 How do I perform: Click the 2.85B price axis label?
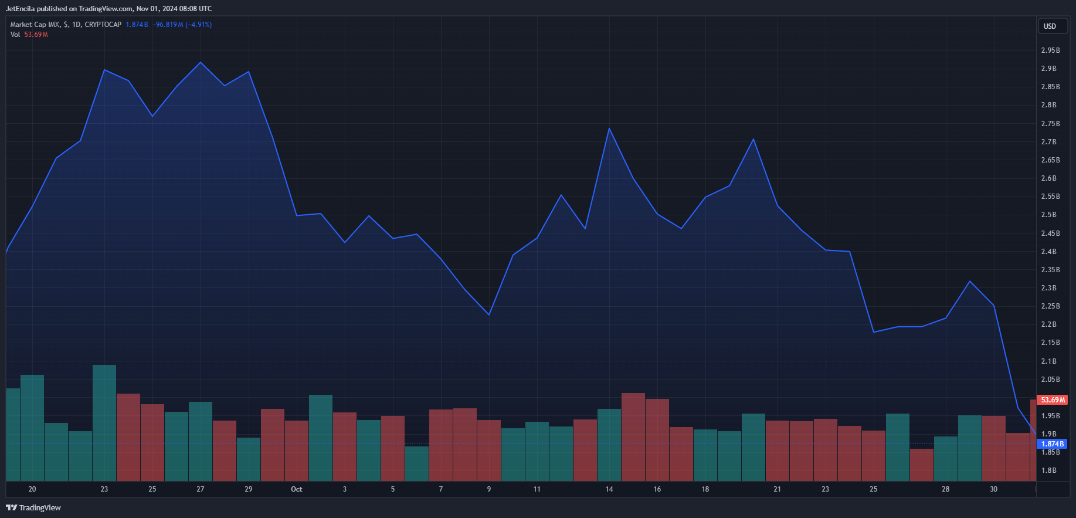(x=1050, y=87)
